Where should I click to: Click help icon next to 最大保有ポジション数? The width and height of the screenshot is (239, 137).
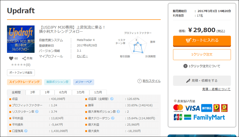119,112
